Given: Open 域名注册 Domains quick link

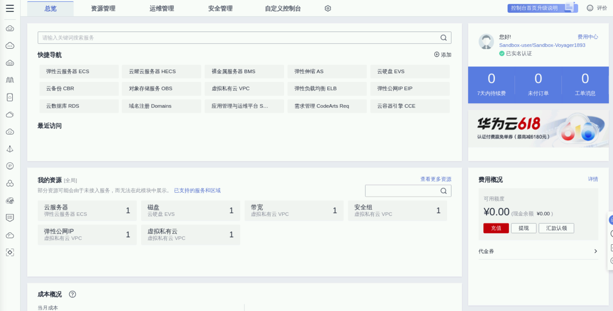Looking at the screenshot, I should click(162, 106).
